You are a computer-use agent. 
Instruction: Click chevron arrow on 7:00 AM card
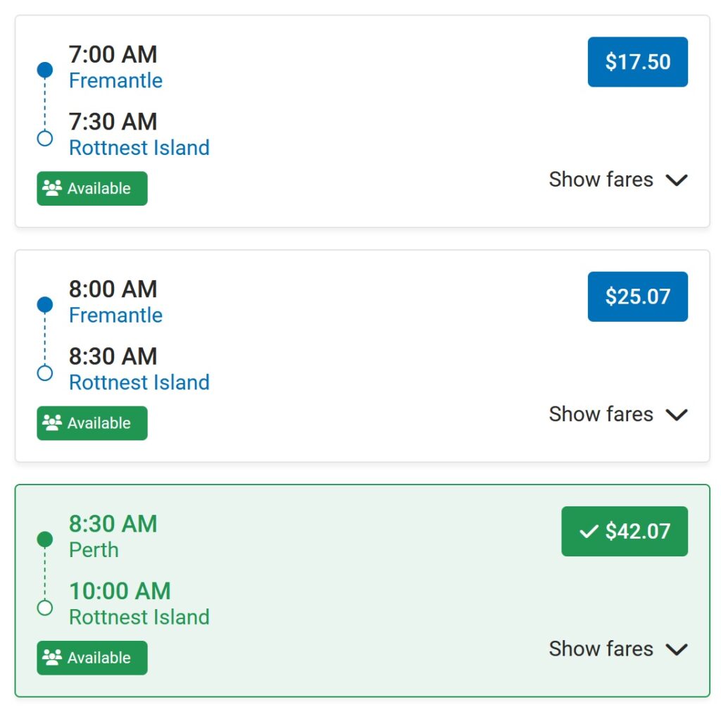[x=677, y=180]
